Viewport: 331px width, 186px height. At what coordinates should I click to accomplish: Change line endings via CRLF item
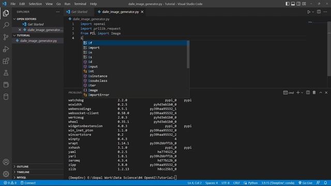click(236, 183)
